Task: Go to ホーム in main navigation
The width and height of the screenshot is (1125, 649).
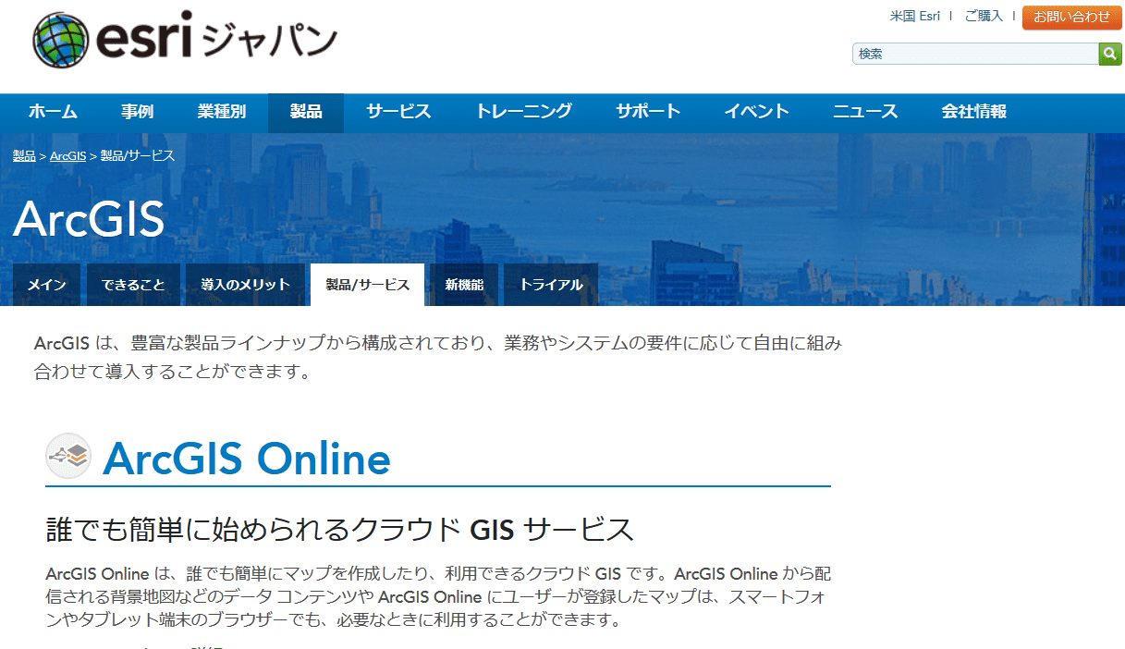Action: [x=53, y=112]
